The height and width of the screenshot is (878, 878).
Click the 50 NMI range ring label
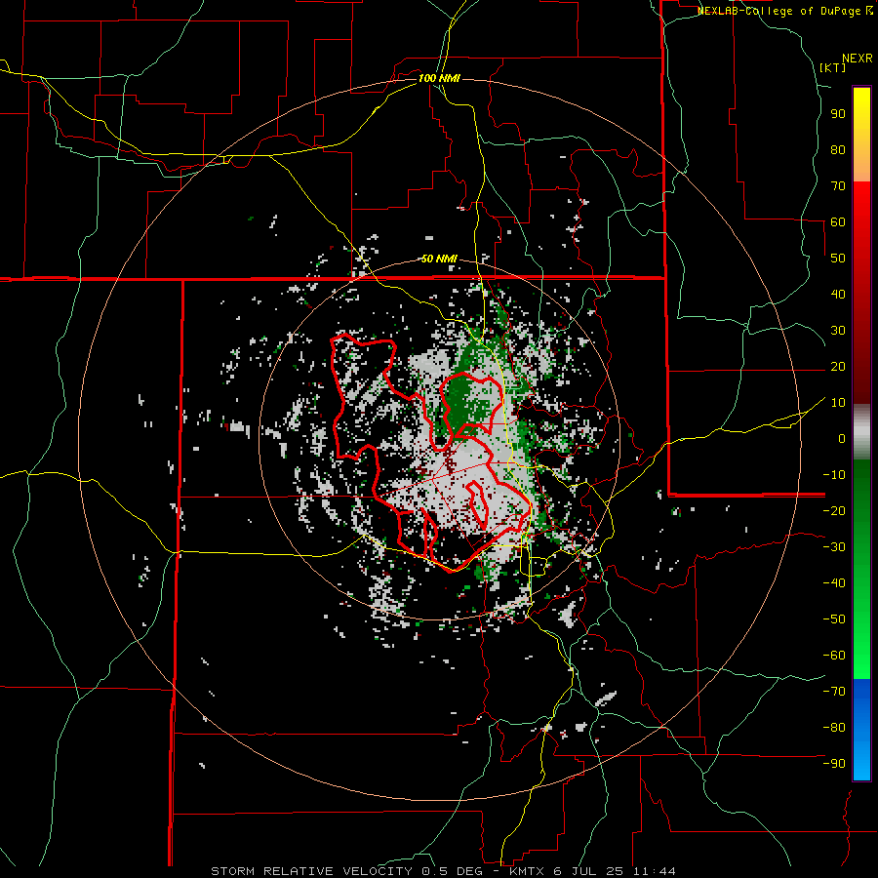[x=440, y=259]
